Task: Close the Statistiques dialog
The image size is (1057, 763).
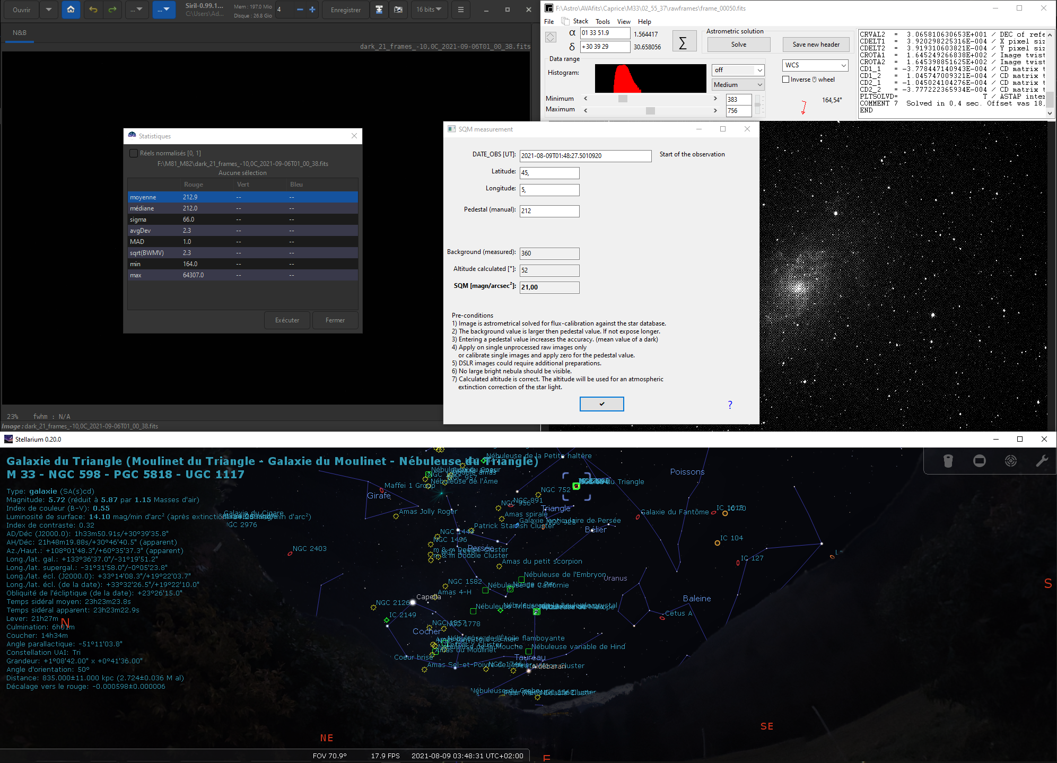Action: pyautogui.click(x=354, y=136)
